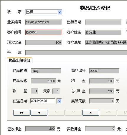Image resolution: width=127 pixels, height=135 pixels.
Task: Open the 归还日期 date picker arrow
Action: point(59,101)
